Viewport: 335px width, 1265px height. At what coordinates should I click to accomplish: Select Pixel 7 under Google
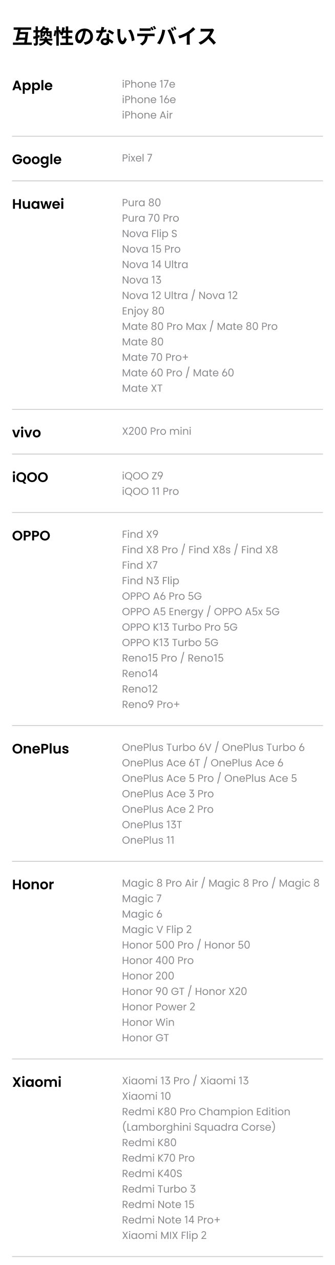point(137,158)
